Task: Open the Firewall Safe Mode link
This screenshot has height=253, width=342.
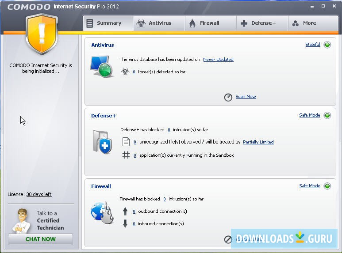Action: pyautogui.click(x=310, y=185)
